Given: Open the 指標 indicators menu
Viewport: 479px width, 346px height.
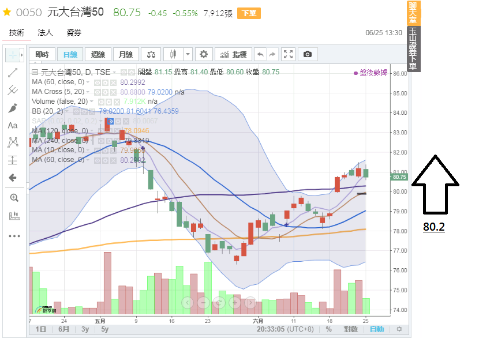Looking at the screenshot, I should coord(233,55).
